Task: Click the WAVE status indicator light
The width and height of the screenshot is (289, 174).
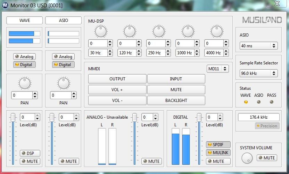Action: pyautogui.click(x=246, y=102)
